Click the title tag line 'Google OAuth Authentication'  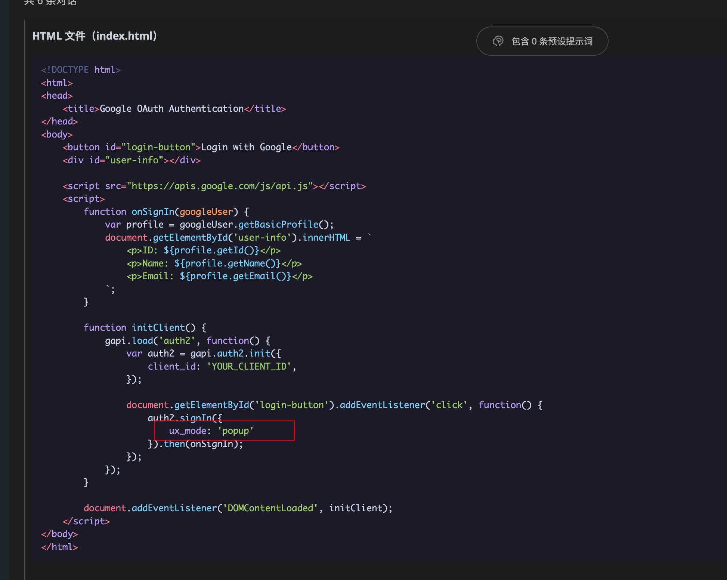(174, 109)
